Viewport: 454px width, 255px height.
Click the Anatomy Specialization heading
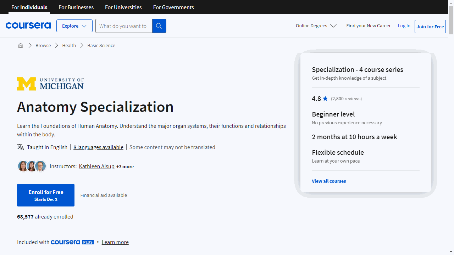click(x=95, y=107)
